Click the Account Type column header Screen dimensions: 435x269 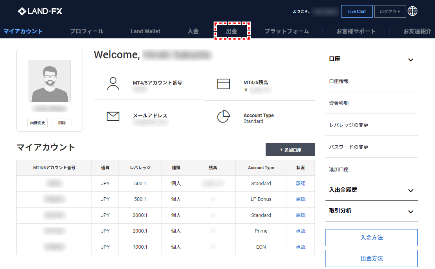point(261,168)
